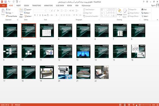
Task: Switch to ANIMATIONS tab
Action: pyautogui.click(x=48, y=6)
